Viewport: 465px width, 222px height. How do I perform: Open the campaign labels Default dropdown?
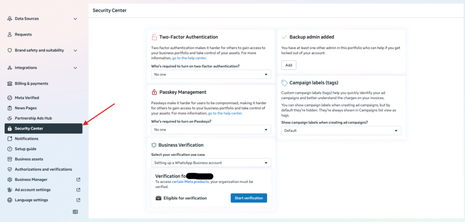[x=341, y=130]
